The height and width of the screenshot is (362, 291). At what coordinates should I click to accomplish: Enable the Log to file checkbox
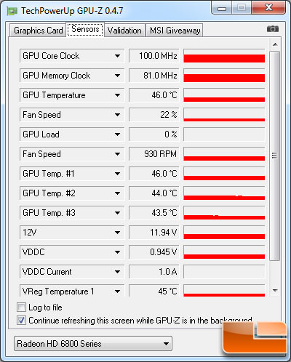point(21,307)
